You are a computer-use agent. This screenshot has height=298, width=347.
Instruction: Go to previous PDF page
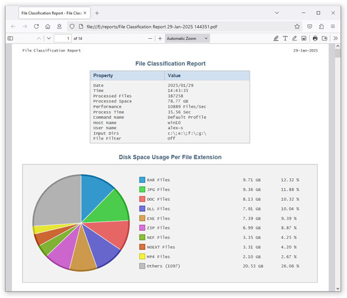click(x=39, y=38)
